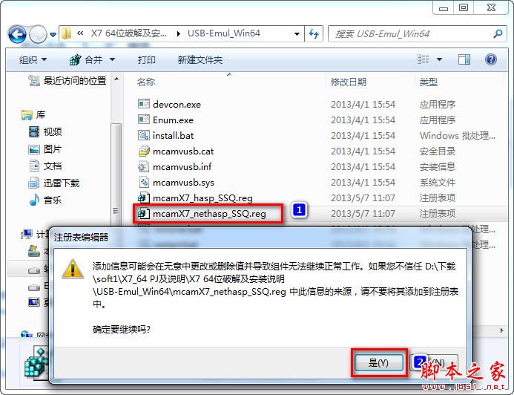The image size is (514, 395).
Task: Click the mcamX7_nethasp_SSQ.reg file name
Action: tap(209, 214)
